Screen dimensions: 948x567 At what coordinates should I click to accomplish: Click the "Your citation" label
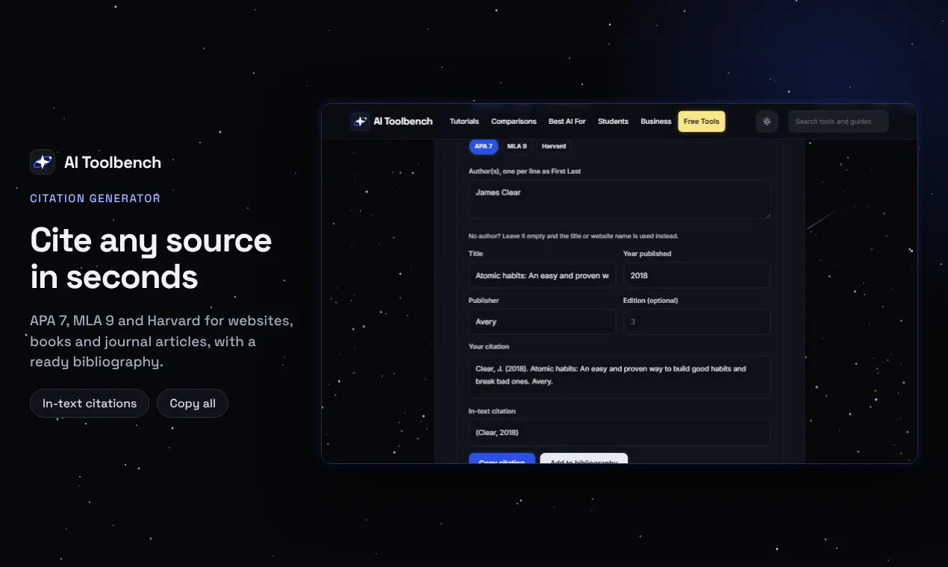click(489, 346)
